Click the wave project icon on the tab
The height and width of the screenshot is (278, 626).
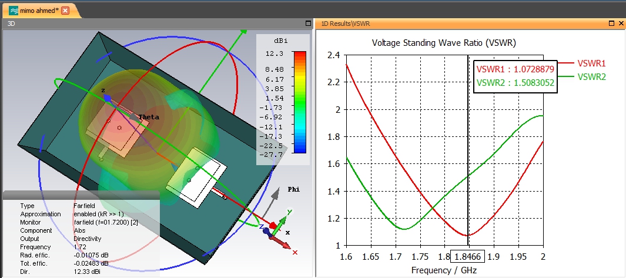tap(14, 11)
